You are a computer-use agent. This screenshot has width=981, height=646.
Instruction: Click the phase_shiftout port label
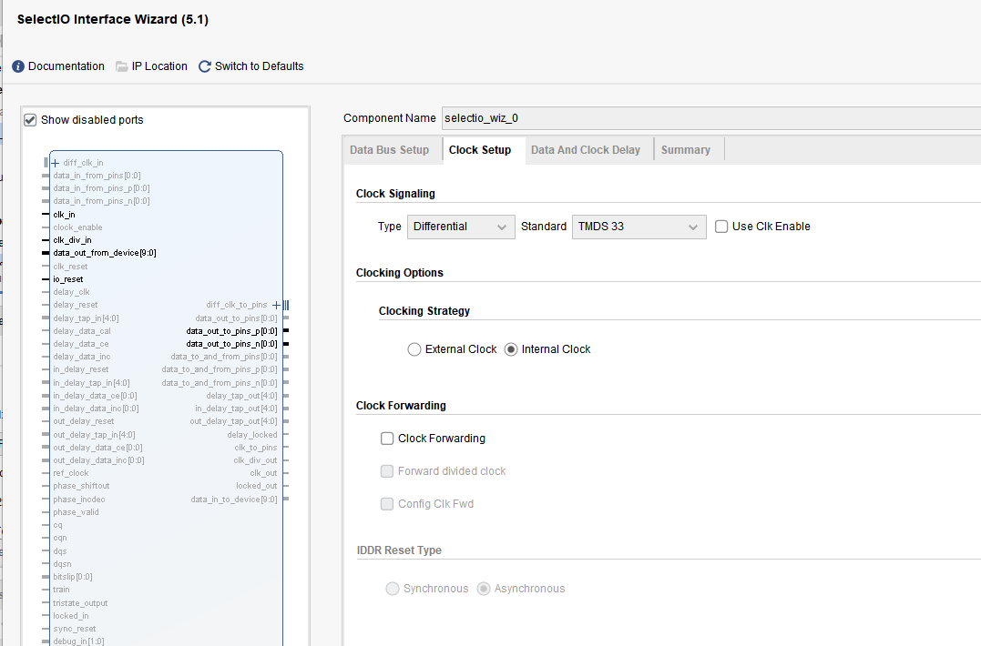coord(81,486)
